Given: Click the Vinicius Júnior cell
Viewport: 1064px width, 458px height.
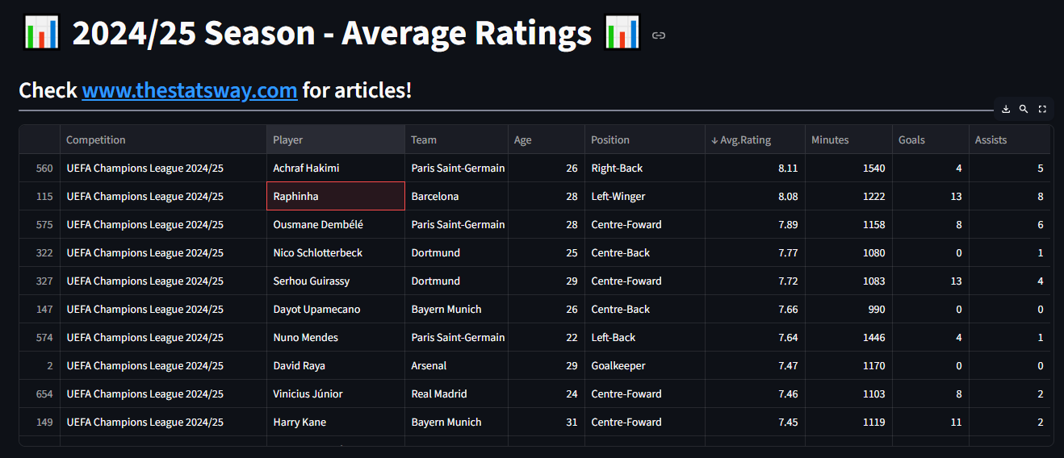Looking at the screenshot, I should point(336,393).
